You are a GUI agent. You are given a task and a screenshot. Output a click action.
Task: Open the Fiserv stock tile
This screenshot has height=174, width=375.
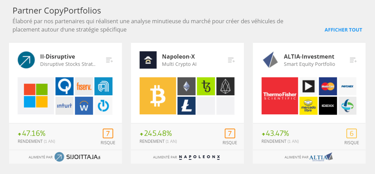(x=84, y=86)
